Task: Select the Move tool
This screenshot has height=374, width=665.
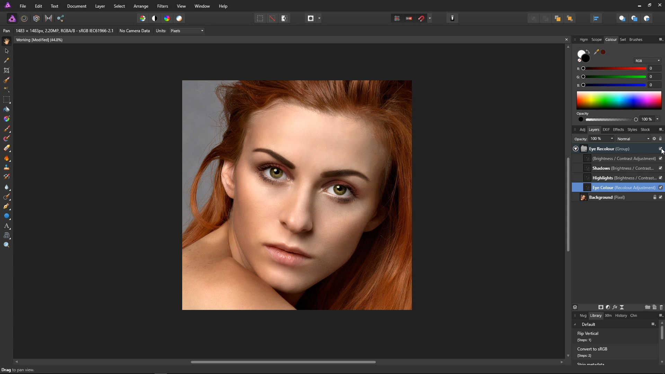Action: coord(7,51)
